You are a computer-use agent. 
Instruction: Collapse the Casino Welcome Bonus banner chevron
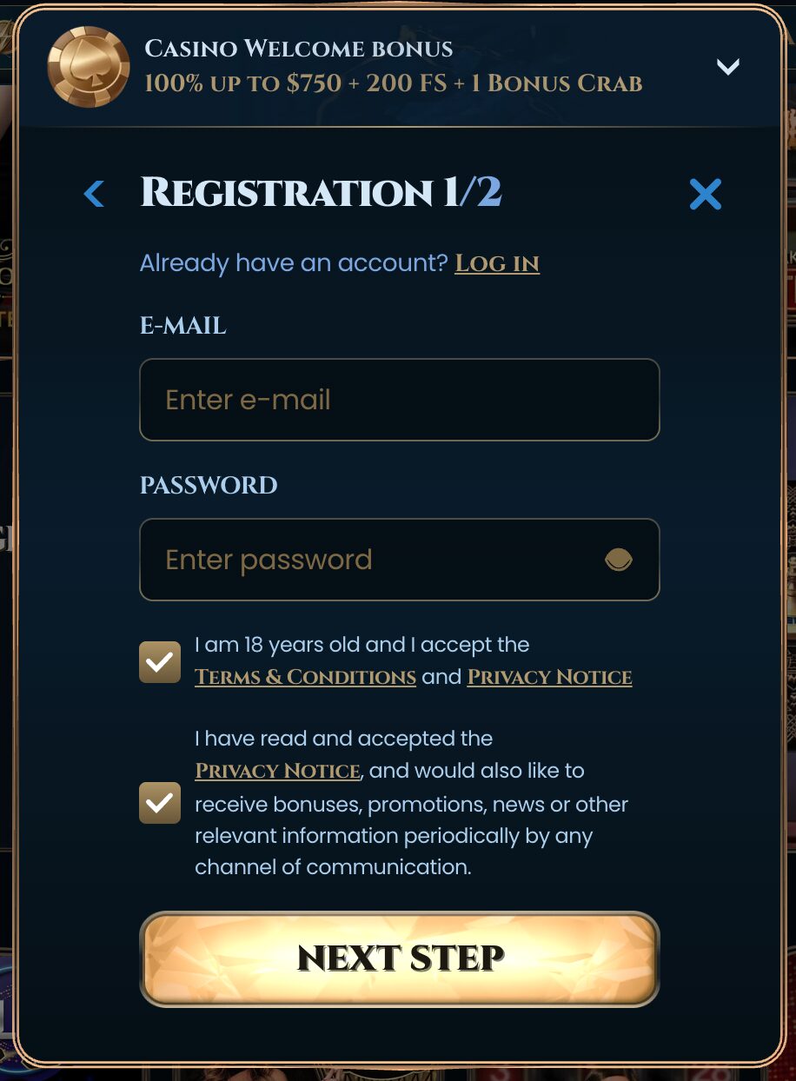(729, 67)
